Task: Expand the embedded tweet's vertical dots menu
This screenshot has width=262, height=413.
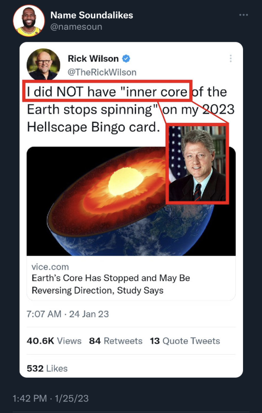Action: (231, 59)
